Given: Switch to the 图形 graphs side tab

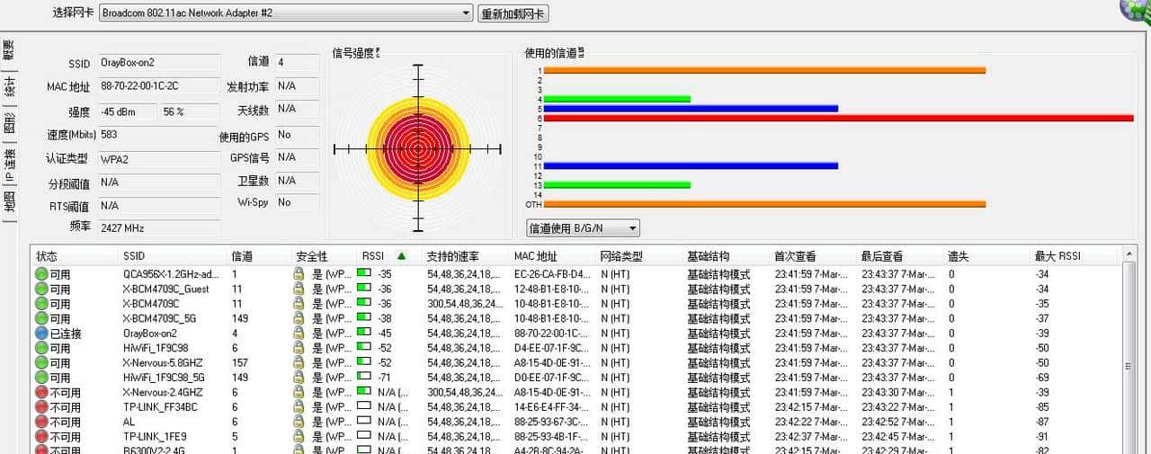Looking at the screenshot, I should pos(9,124).
